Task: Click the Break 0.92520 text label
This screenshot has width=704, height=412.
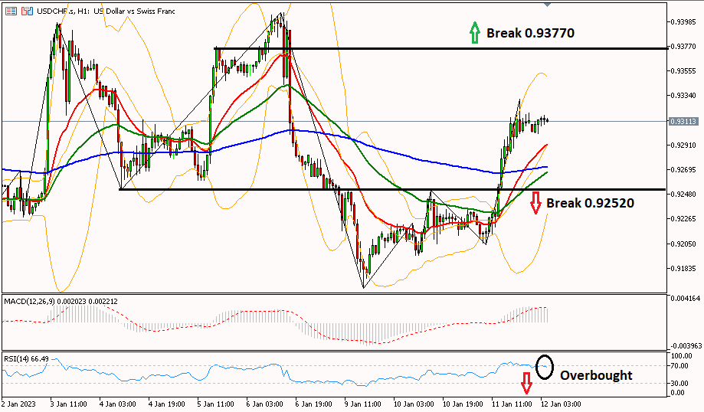Action: pyautogui.click(x=590, y=203)
